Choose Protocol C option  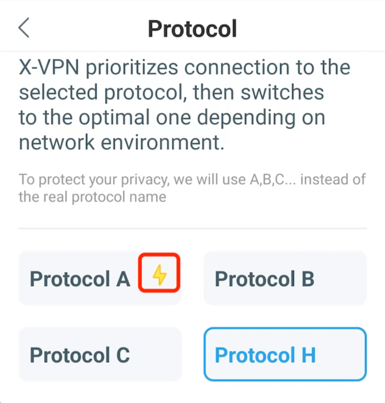tap(100, 354)
